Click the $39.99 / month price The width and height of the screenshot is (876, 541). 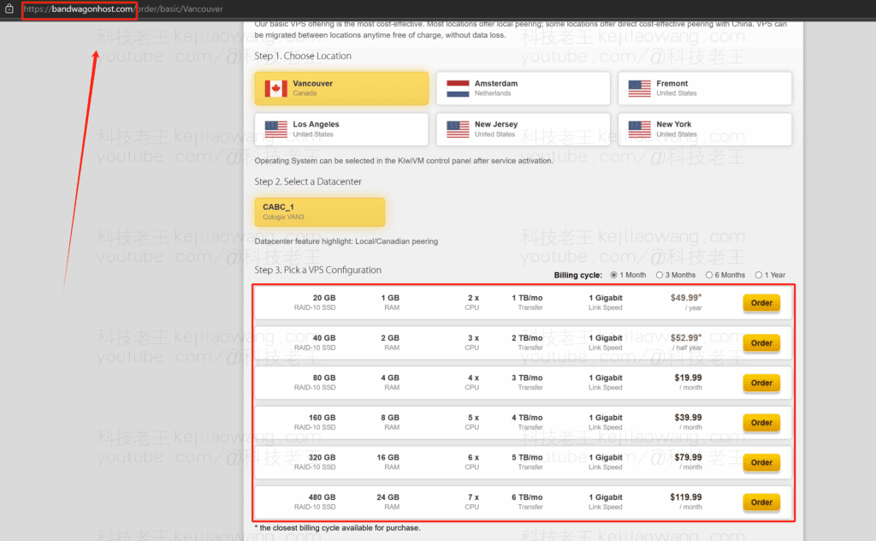(688, 422)
